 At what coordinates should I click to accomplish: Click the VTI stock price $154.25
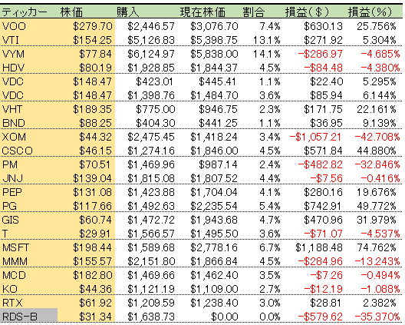tap(93, 40)
